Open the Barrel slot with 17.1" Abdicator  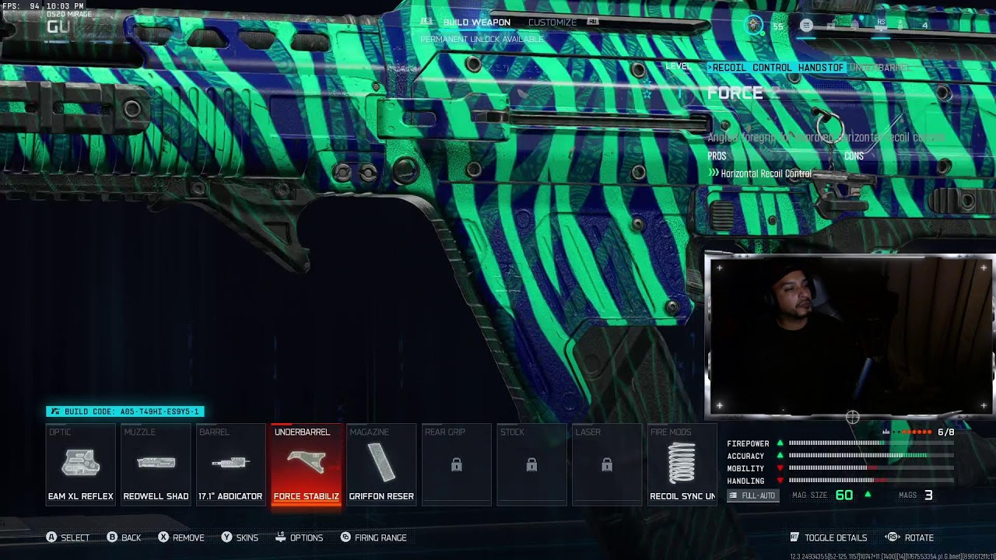230,465
